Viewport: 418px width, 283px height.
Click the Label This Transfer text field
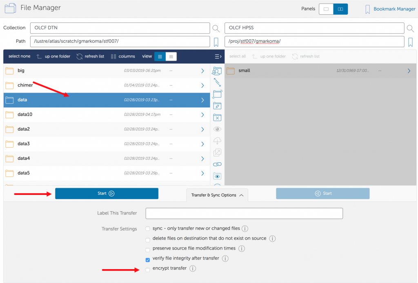[x=244, y=213]
